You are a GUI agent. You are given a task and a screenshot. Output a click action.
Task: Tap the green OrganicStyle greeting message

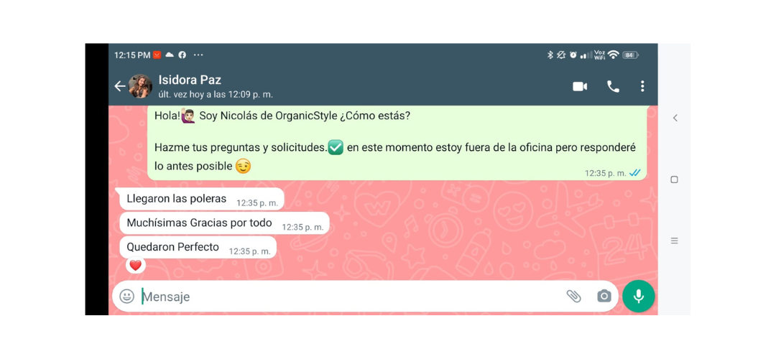pyautogui.click(x=397, y=143)
